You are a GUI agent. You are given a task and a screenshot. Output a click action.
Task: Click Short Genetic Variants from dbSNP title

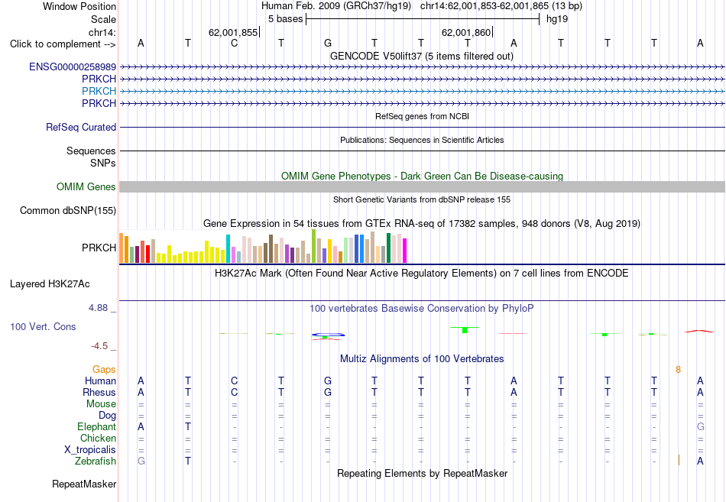point(422,199)
